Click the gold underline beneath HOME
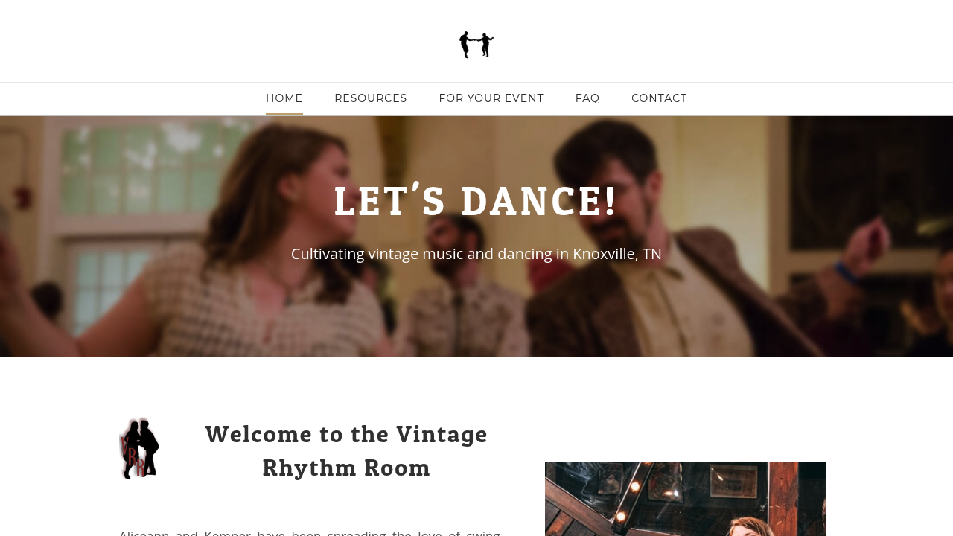The height and width of the screenshot is (536, 953). coord(284,114)
